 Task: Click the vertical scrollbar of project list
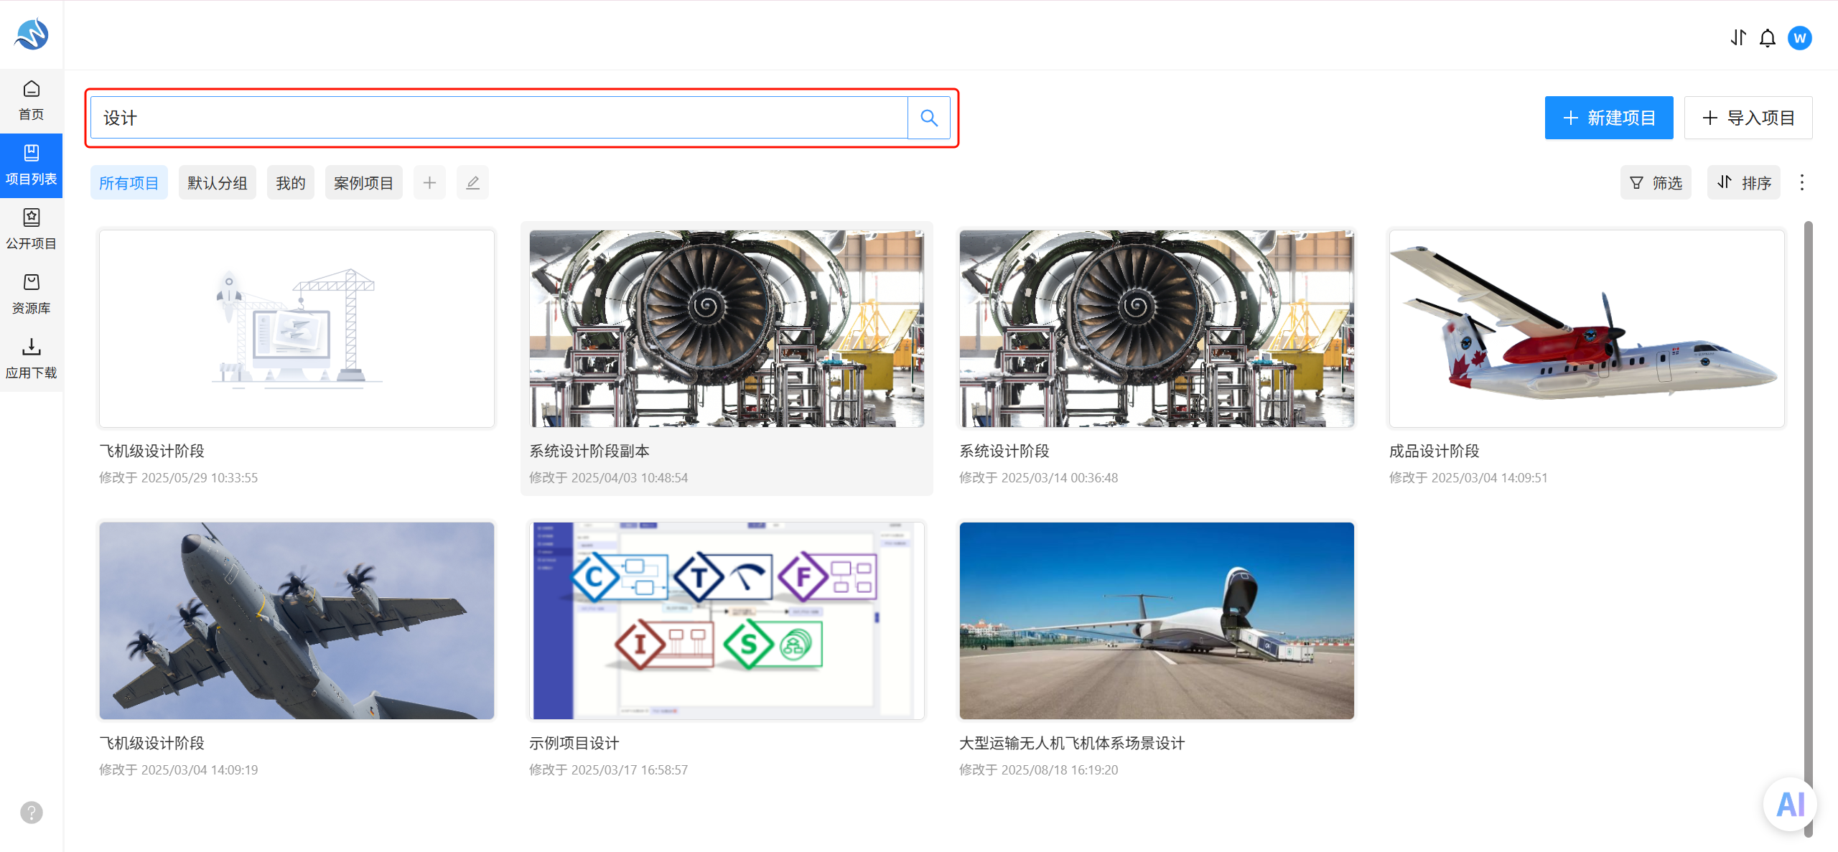point(1808,529)
